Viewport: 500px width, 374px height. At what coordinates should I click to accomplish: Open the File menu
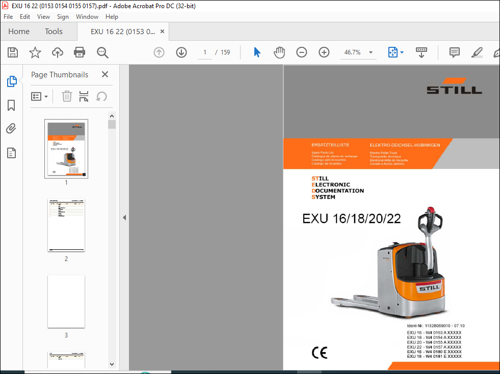pos(8,17)
